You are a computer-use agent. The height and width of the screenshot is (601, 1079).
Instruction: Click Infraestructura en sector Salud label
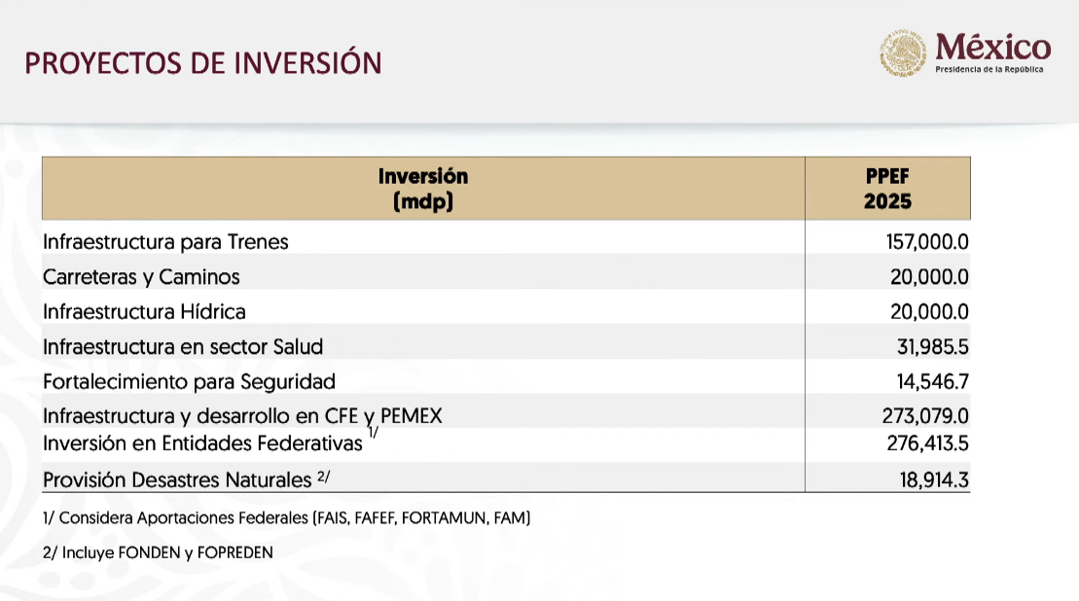[183, 346]
